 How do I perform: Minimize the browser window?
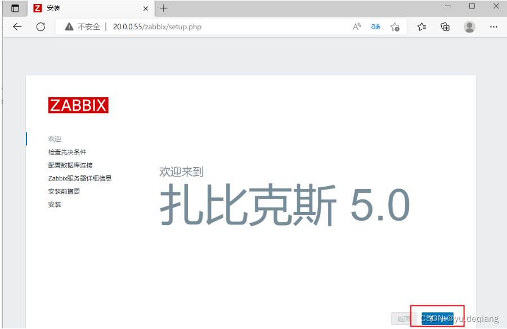point(448,6)
